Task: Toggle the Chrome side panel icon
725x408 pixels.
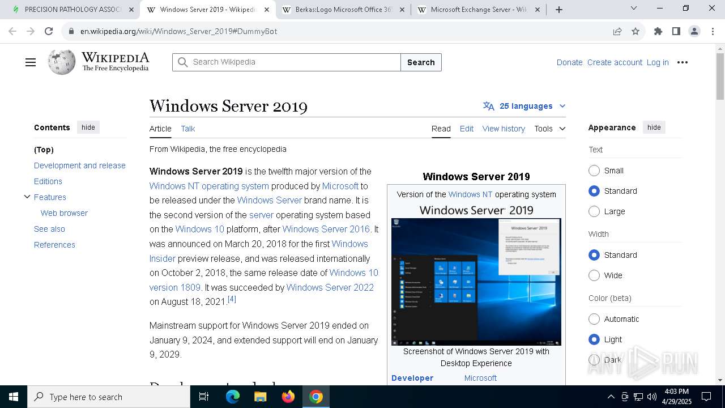Action: pos(676,31)
